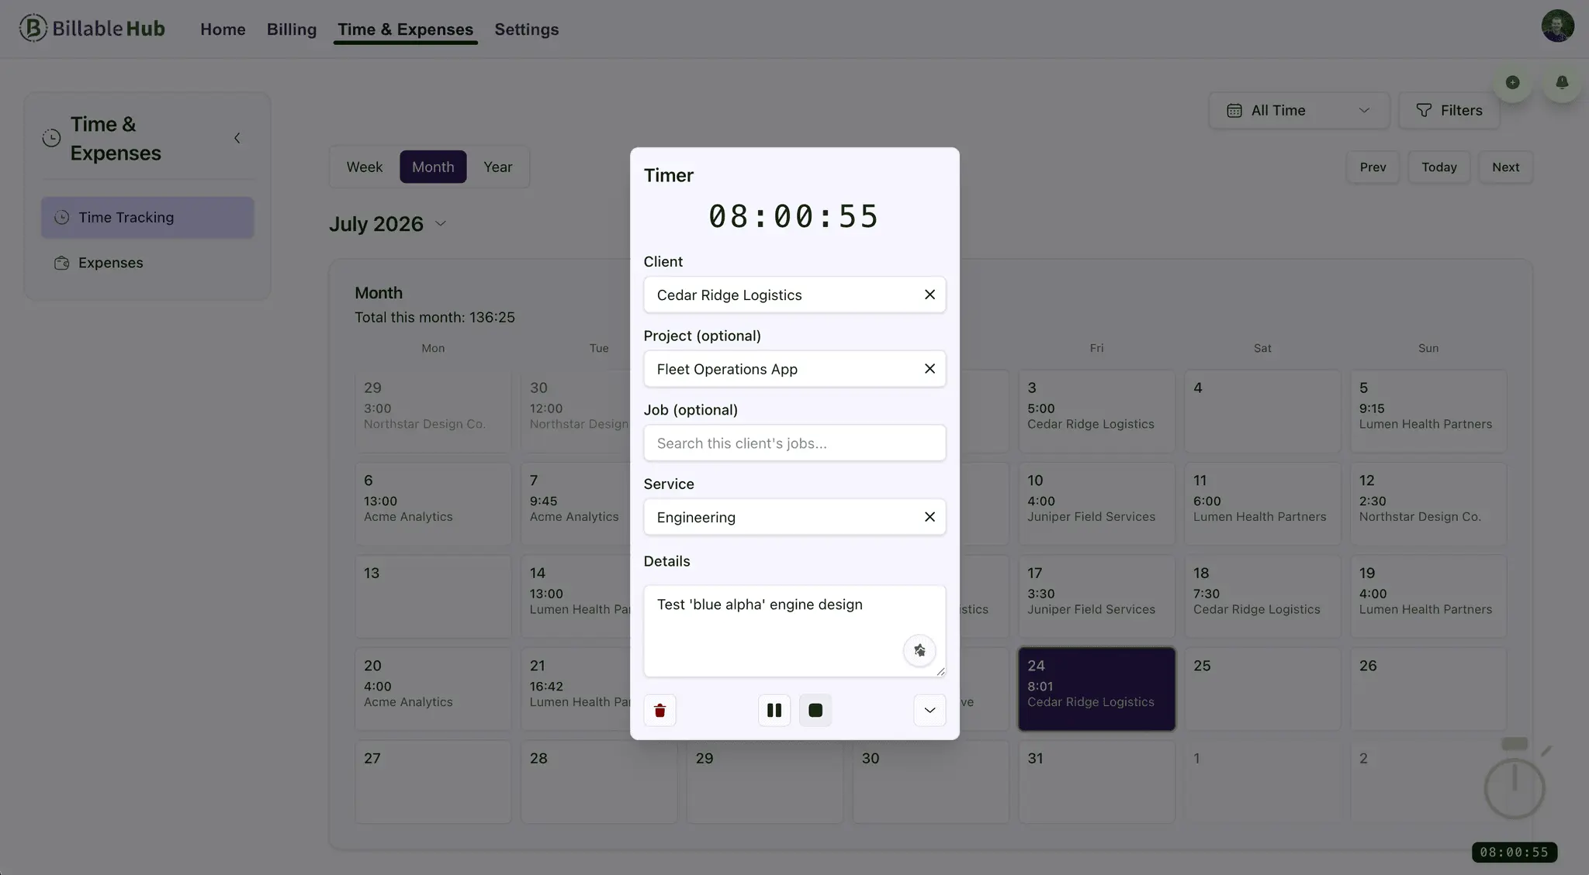Open July 3 Cedar Ridge Logistics entry
Image resolution: width=1589 pixels, height=875 pixels.
point(1096,412)
